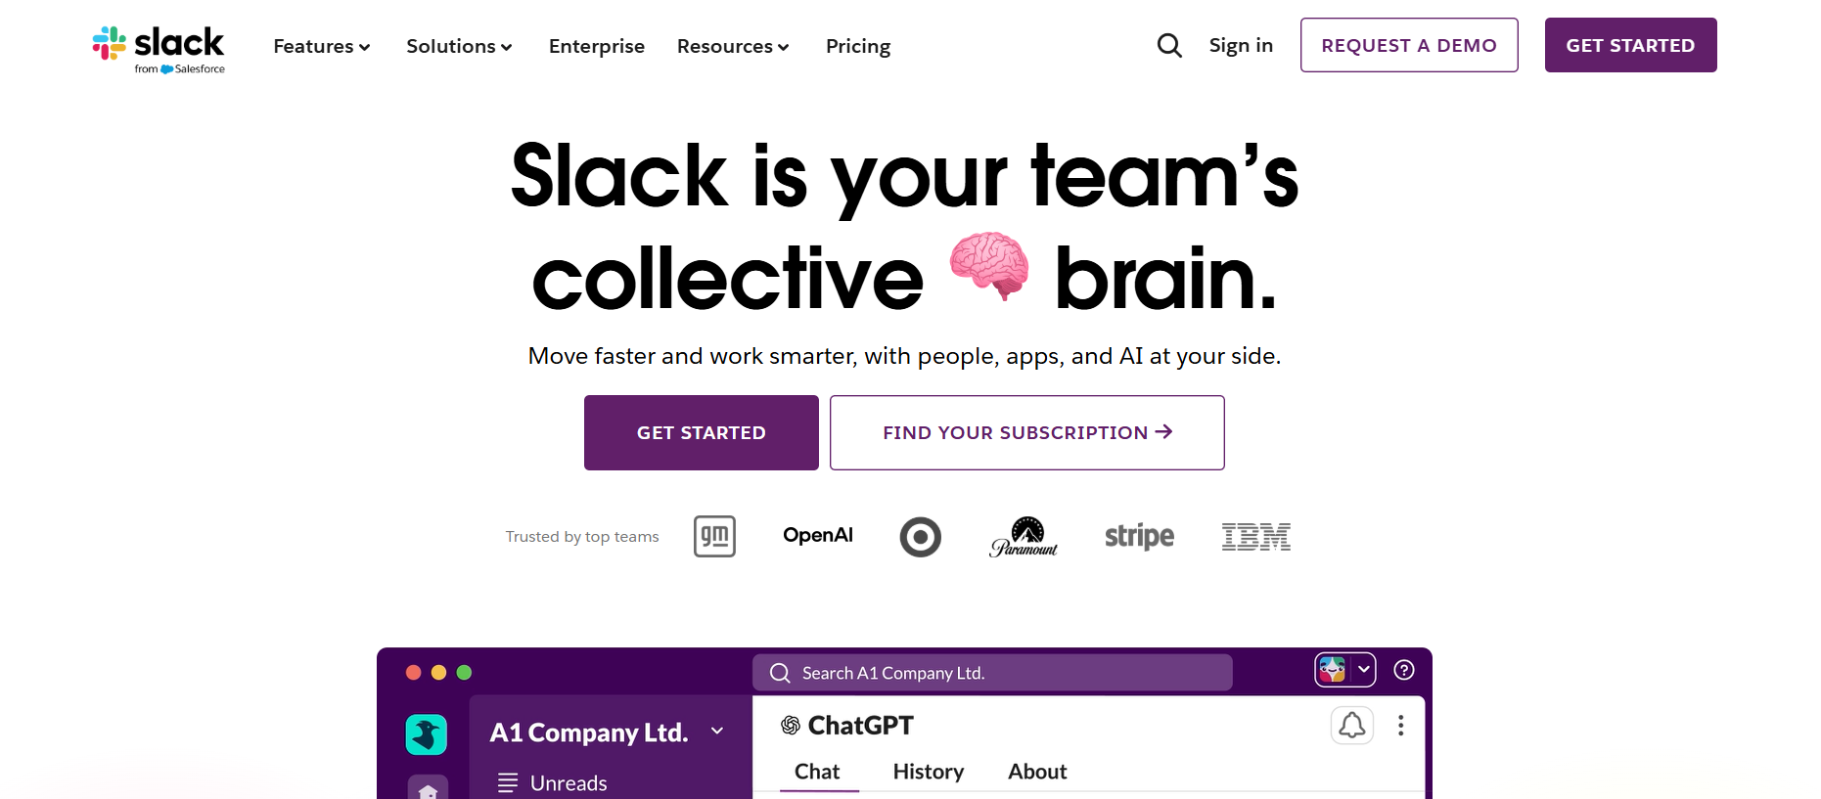Viewport: 1821px width, 799px height.
Task: Open the three-dot overflow menu in ChatGPT app
Action: pyautogui.click(x=1400, y=726)
